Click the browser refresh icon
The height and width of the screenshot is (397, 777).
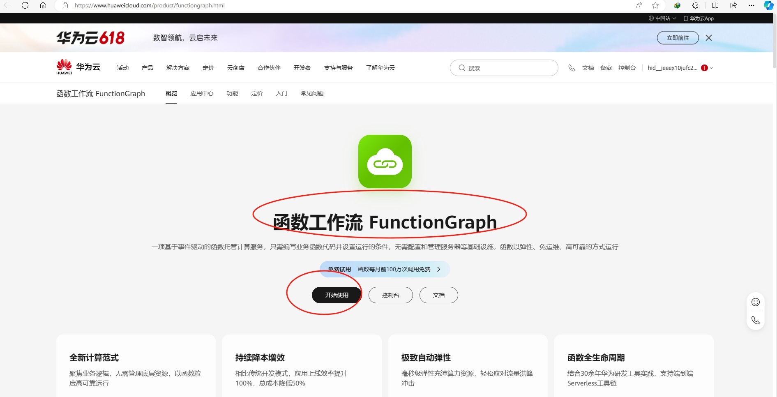(x=25, y=5)
